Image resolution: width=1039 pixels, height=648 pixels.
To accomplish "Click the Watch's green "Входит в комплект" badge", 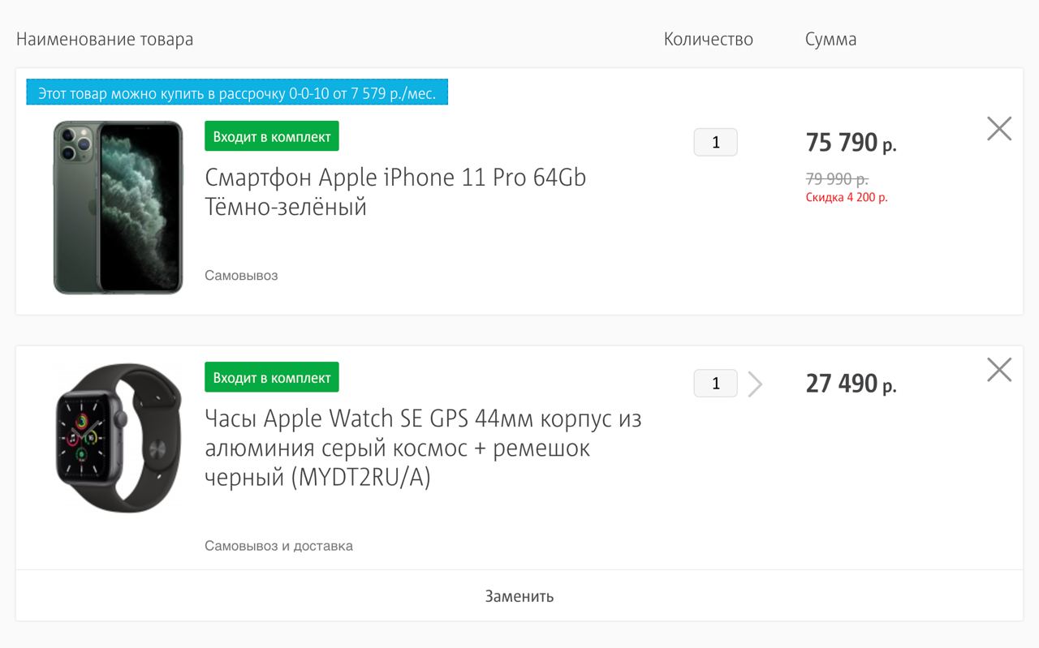I will tap(272, 378).
